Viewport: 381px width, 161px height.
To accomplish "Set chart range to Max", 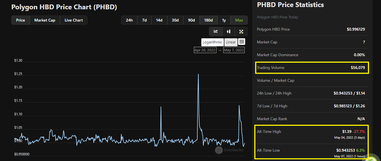I will [239, 20].
